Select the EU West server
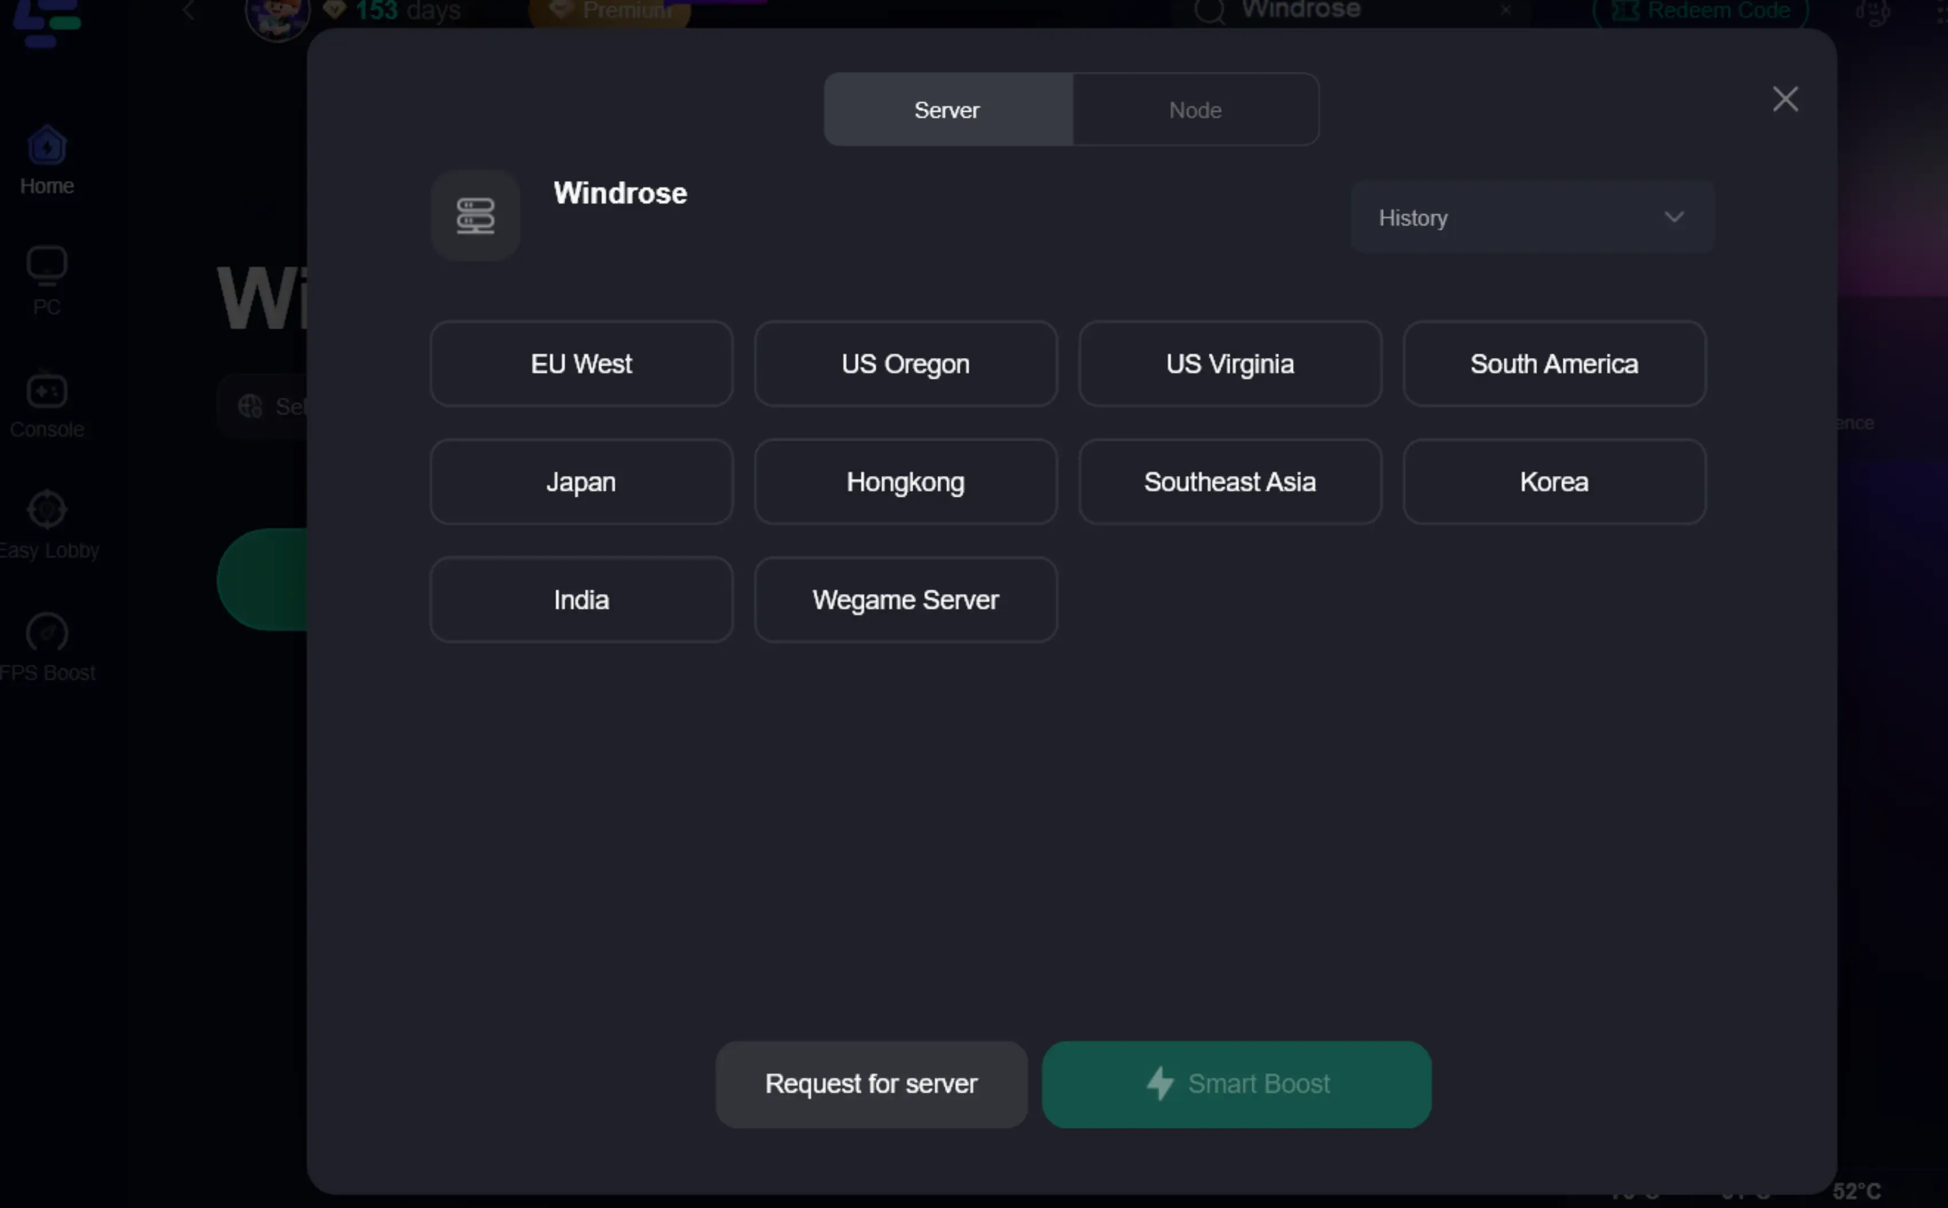Screen dimensions: 1948x1208 [581, 364]
